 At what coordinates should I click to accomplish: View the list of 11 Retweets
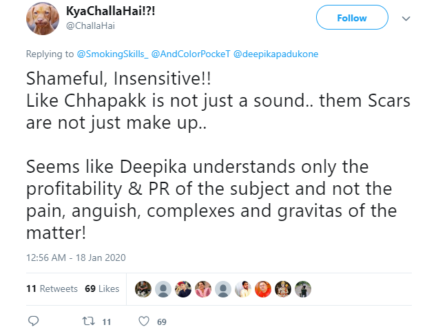(x=52, y=289)
